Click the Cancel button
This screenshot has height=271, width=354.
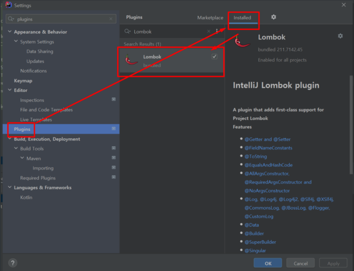[x=301, y=263]
